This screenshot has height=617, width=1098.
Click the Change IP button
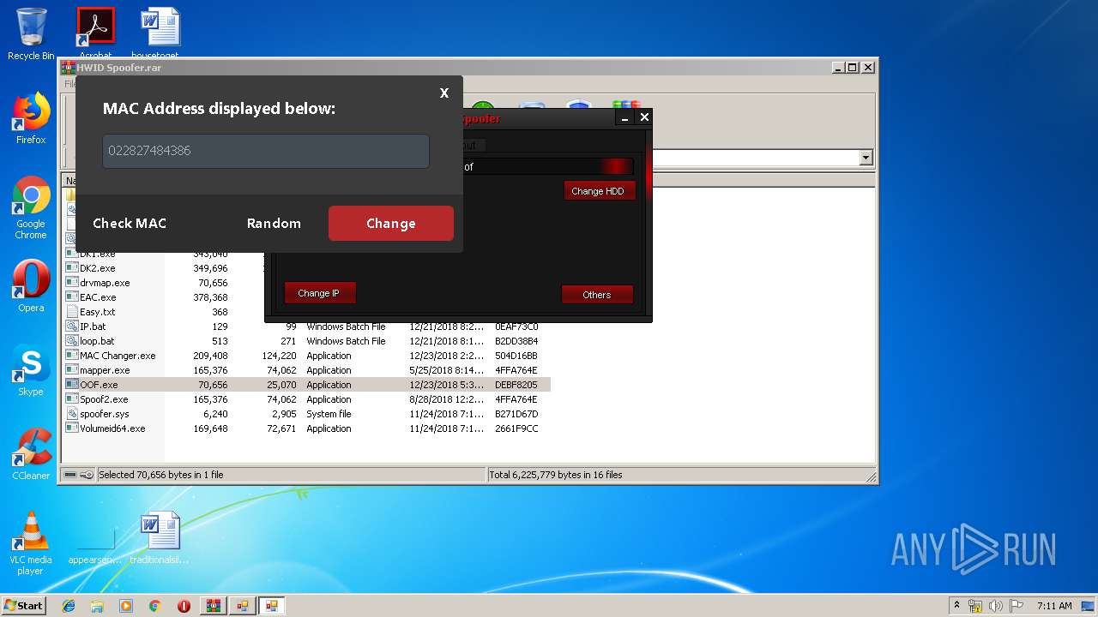319,293
